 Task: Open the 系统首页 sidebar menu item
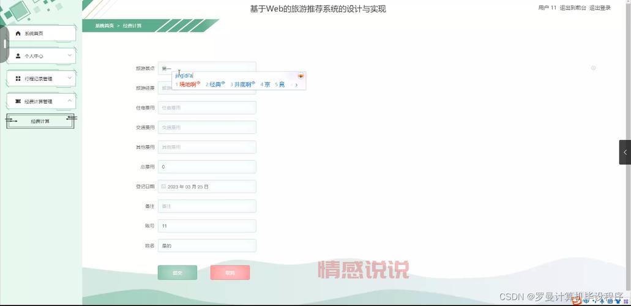coord(41,34)
